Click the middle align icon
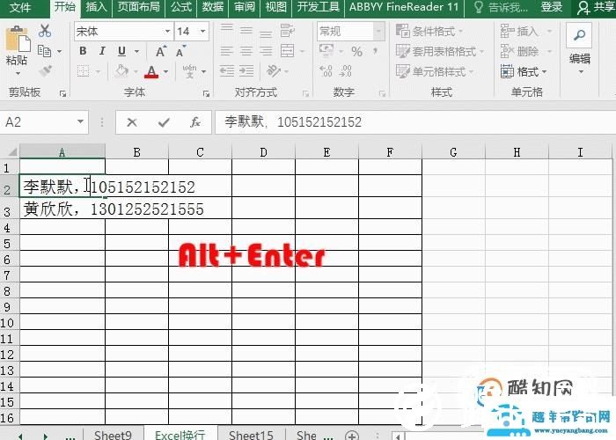 tap(246, 30)
